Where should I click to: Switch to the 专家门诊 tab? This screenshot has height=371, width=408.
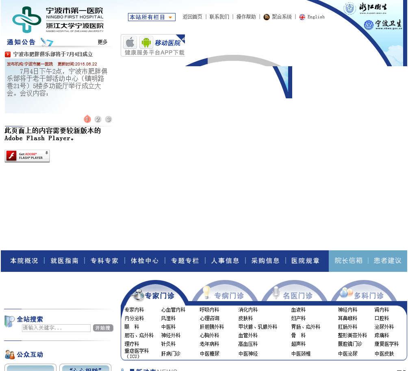pyautogui.click(x=154, y=294)
